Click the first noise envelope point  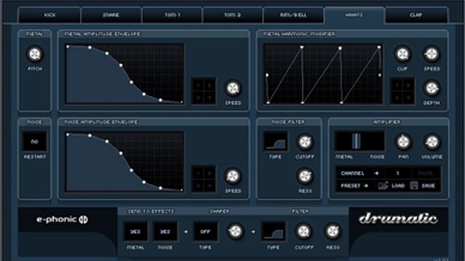pyautogui.click(x=68, y=135)
